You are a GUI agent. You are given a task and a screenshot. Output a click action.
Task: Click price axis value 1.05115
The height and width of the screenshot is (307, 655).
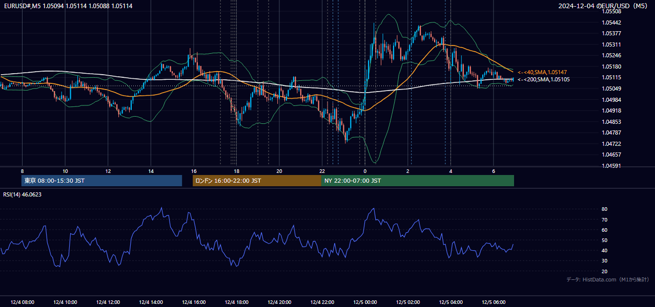pos(611,77)
